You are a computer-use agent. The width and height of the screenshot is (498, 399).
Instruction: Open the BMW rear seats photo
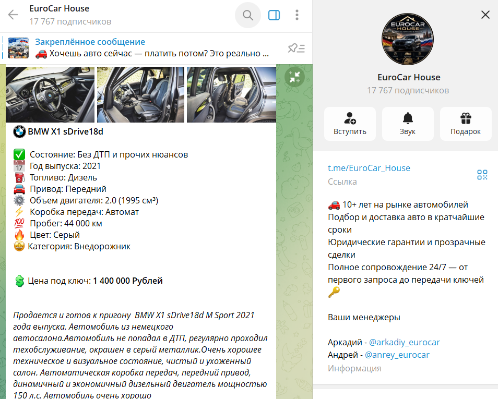point(231,94)
